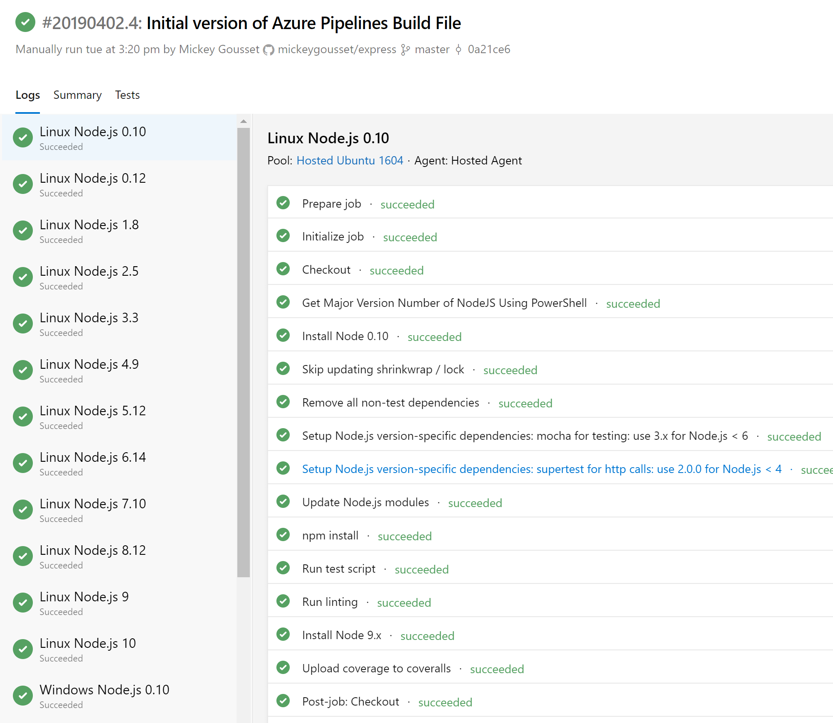The width and height of the screenshot is (833, 723).
Task: Click the status icon of Linux Node.js 6.14
Action: pyautogui.click(x=23, y=463)
